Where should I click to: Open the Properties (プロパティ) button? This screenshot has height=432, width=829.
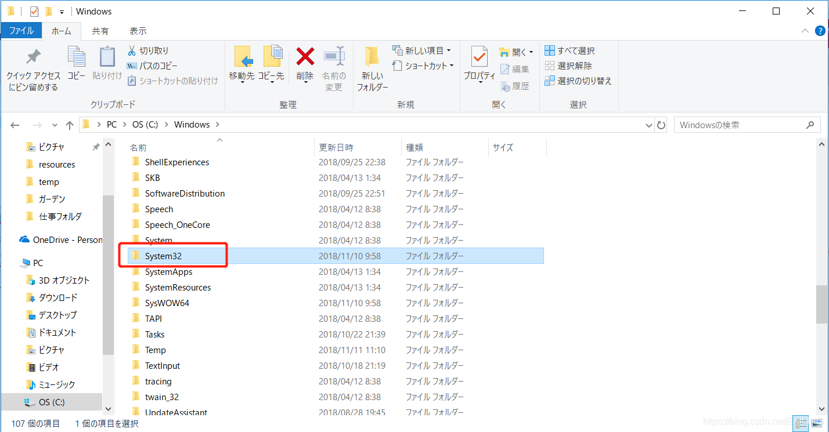click(480, 64)
